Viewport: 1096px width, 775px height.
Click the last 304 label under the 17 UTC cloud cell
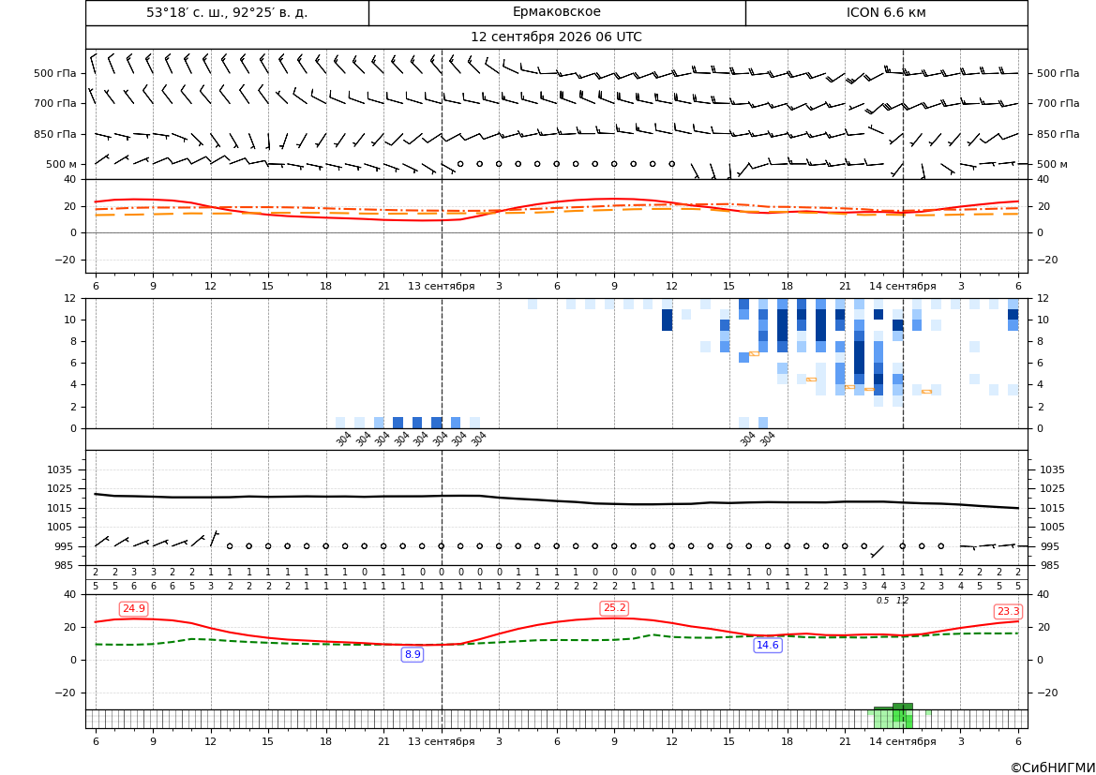pos(767,439)
